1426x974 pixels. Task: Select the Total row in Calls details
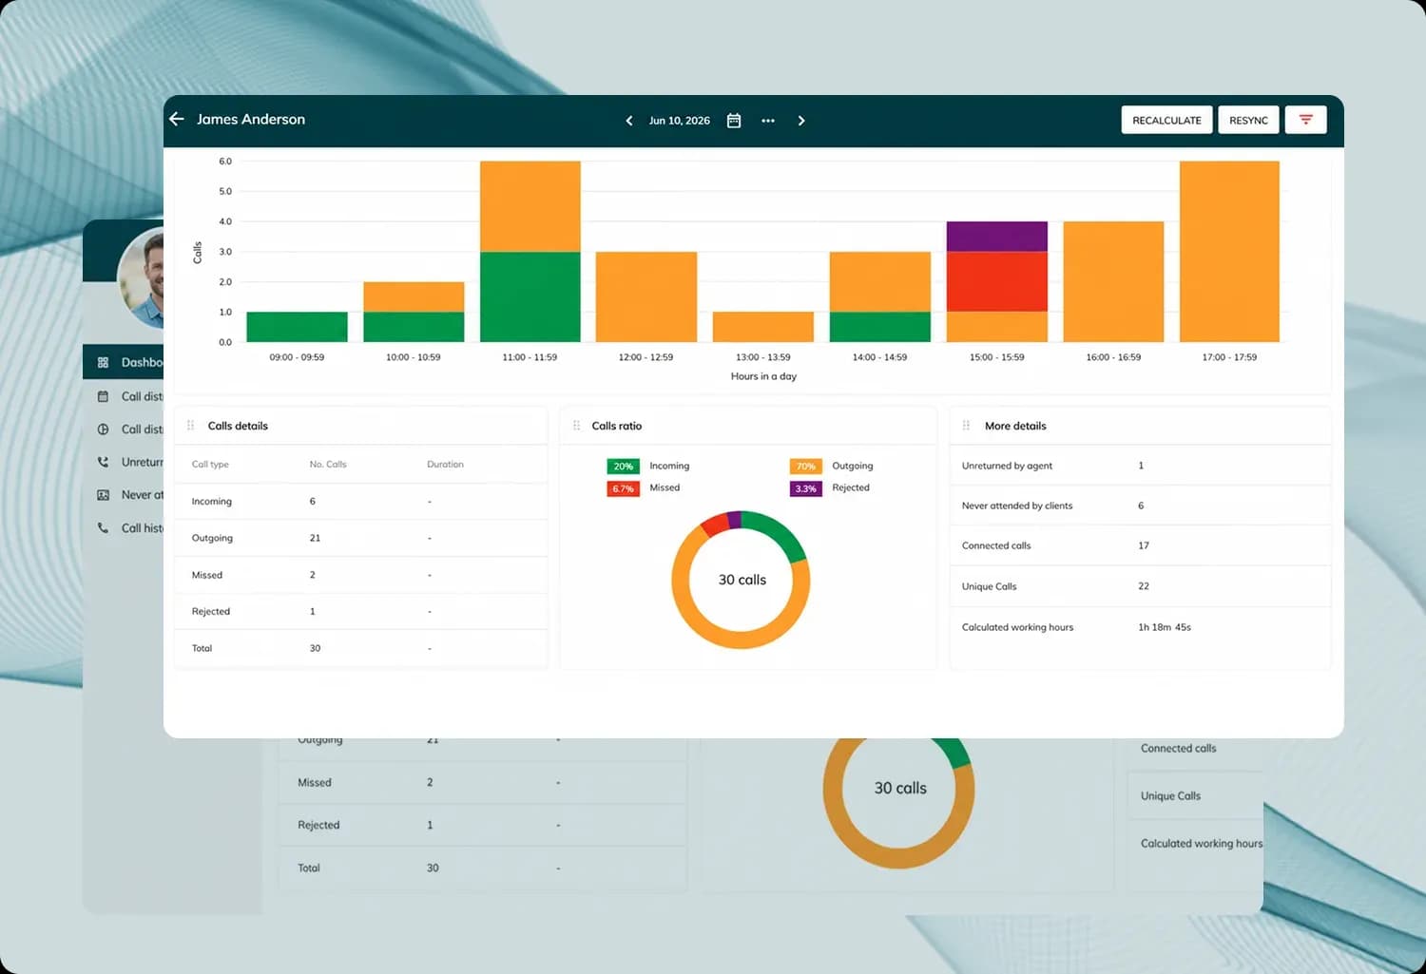(x=361, y=648)
